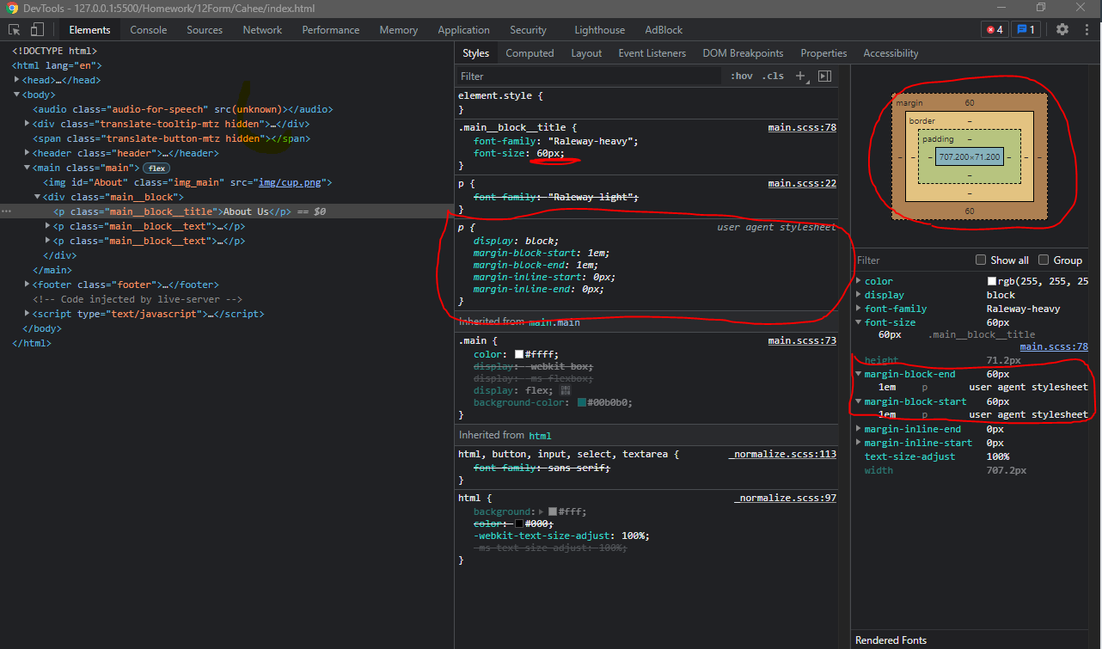Open main.scss:78 link in Styles pane

802,127
